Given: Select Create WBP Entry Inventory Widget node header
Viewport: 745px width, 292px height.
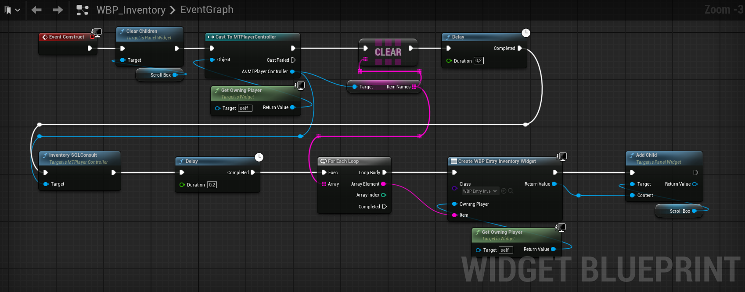Looking at the screenshot, I should (505, 162).
